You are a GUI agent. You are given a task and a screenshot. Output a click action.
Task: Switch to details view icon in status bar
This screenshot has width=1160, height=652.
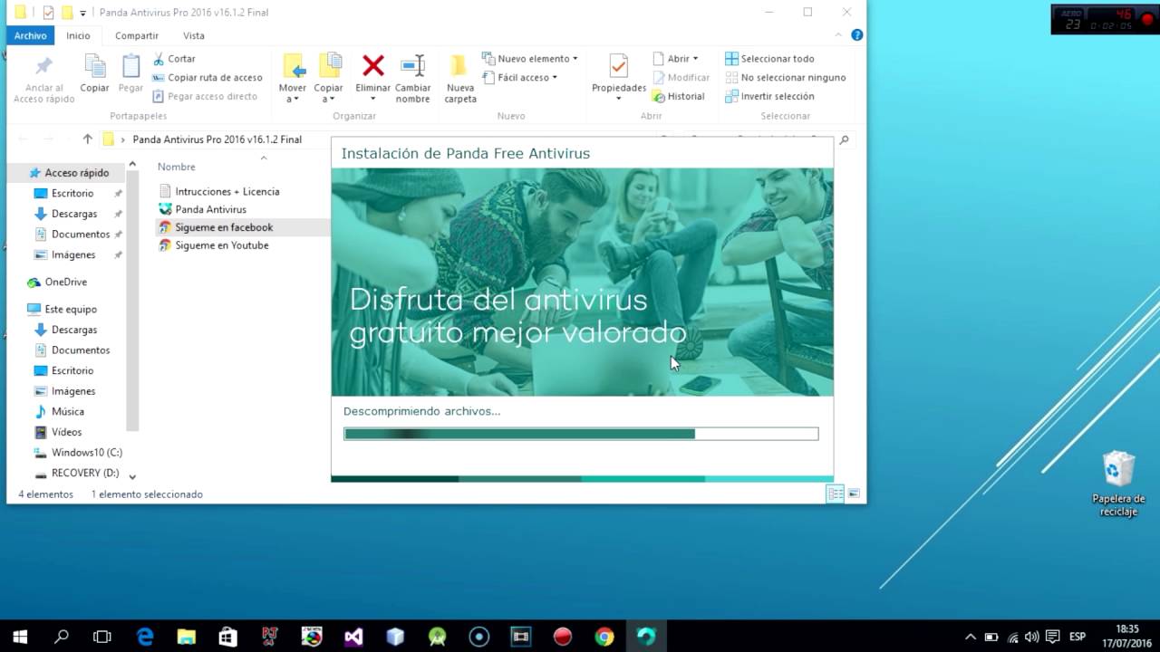pos(835,494)
